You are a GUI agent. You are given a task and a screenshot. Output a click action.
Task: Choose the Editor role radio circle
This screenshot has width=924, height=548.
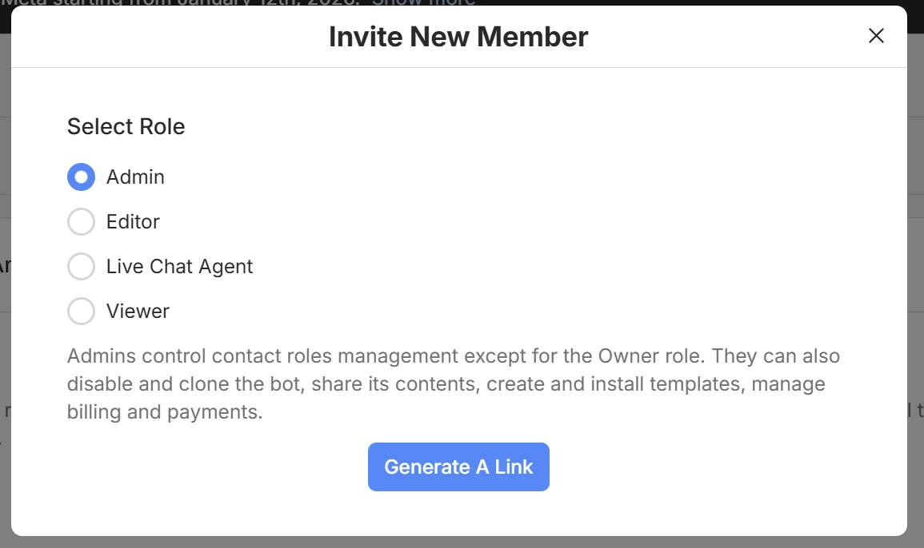[81, 221]
